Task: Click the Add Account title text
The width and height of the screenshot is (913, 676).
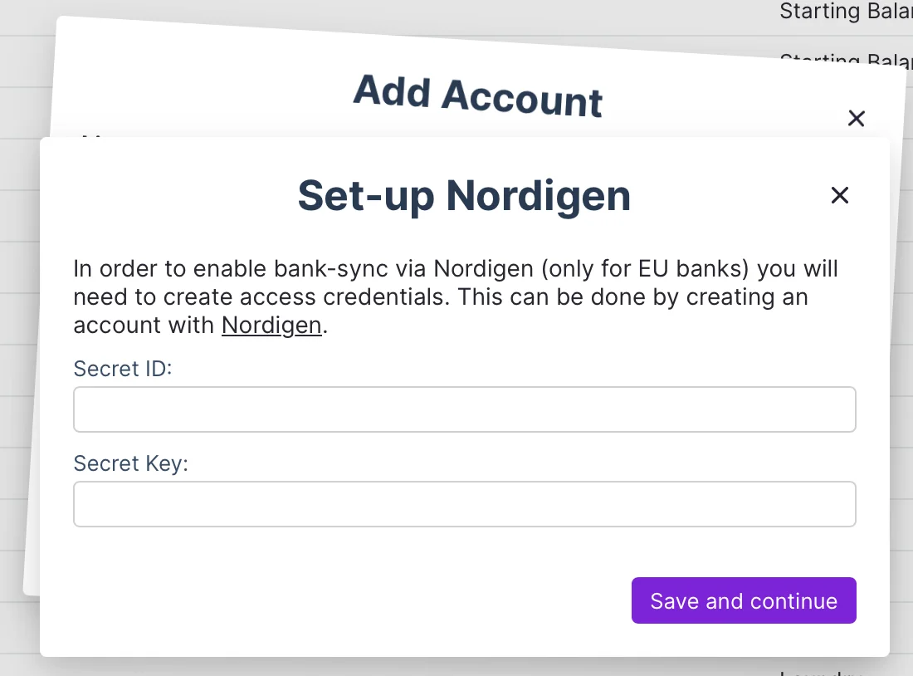Action: coord(478,96)
